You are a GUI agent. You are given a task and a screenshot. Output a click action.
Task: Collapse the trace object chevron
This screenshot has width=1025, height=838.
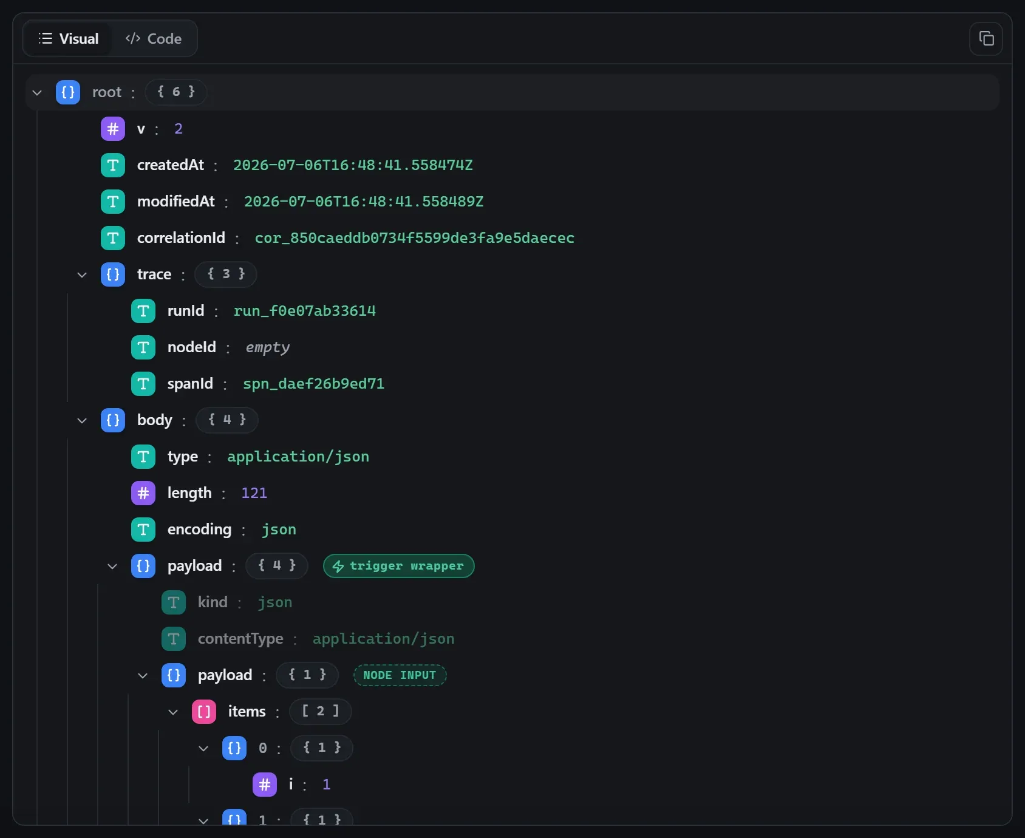tap(82, 274)
